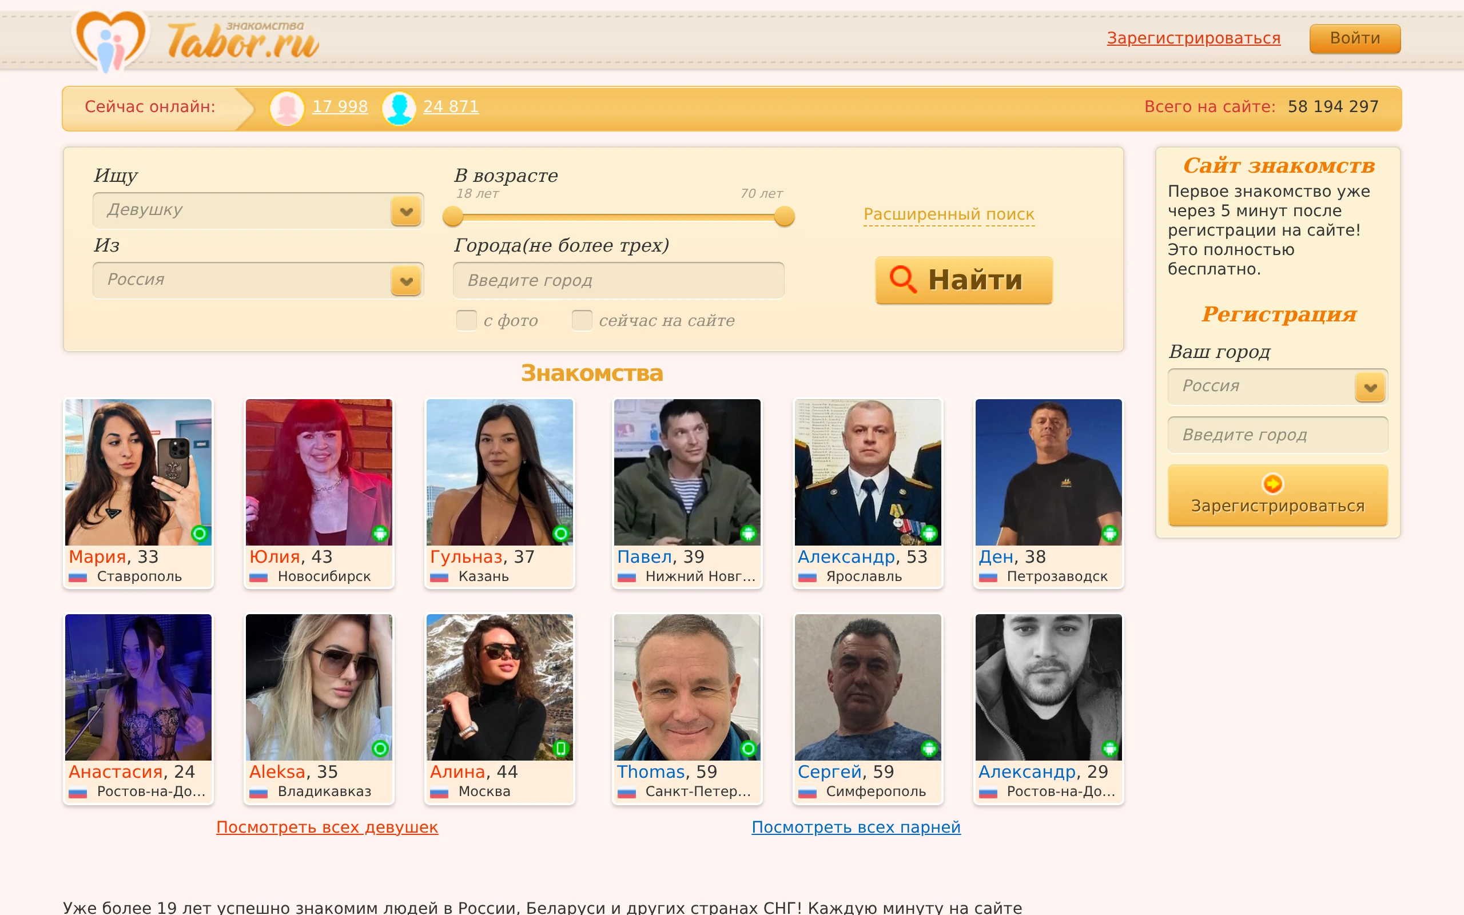Click Russian flag next to Новосибирск
1464x915 pixels.
coord(258,576)
